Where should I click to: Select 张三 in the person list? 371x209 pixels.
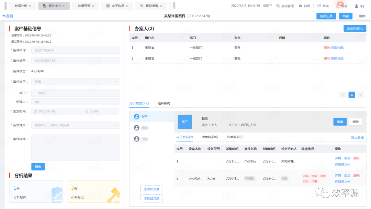[152, 116]
